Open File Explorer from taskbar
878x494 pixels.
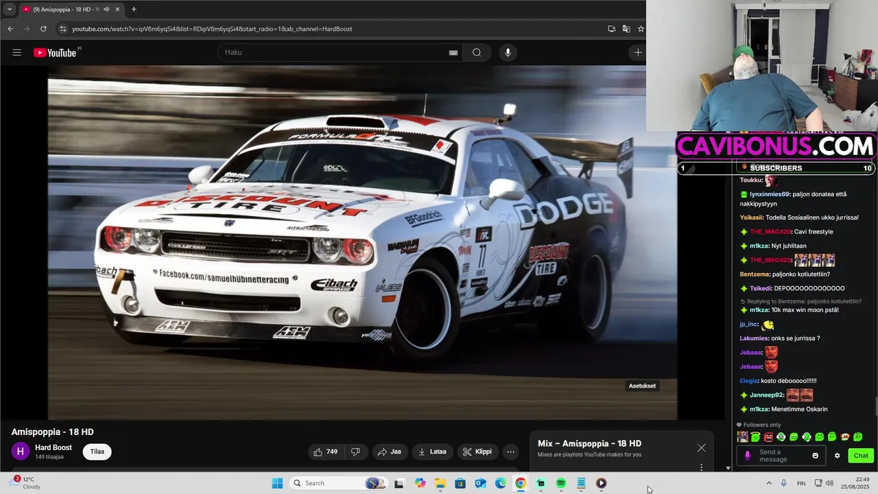(440, 483)
